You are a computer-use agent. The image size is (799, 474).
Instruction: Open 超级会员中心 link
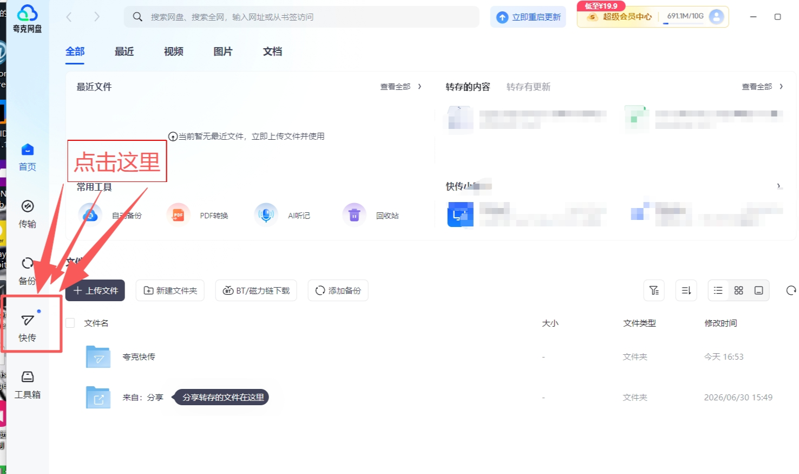(x=620, y=17)
